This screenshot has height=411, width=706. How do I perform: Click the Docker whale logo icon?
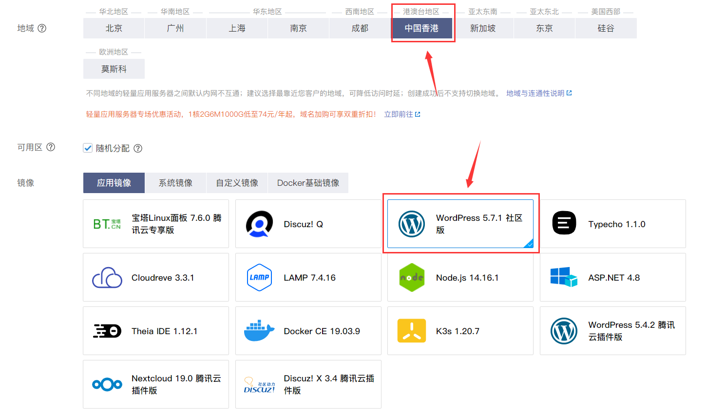[x=259, y=331]
